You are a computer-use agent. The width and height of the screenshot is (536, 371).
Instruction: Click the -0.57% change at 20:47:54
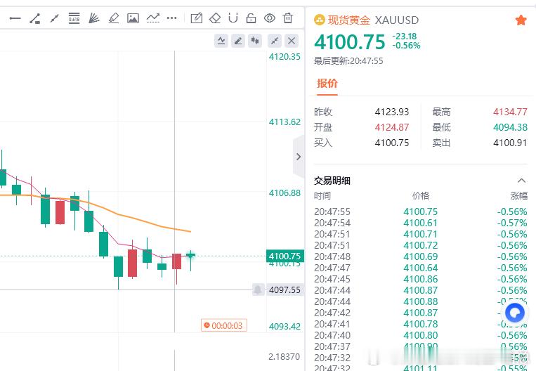[512, 223]
